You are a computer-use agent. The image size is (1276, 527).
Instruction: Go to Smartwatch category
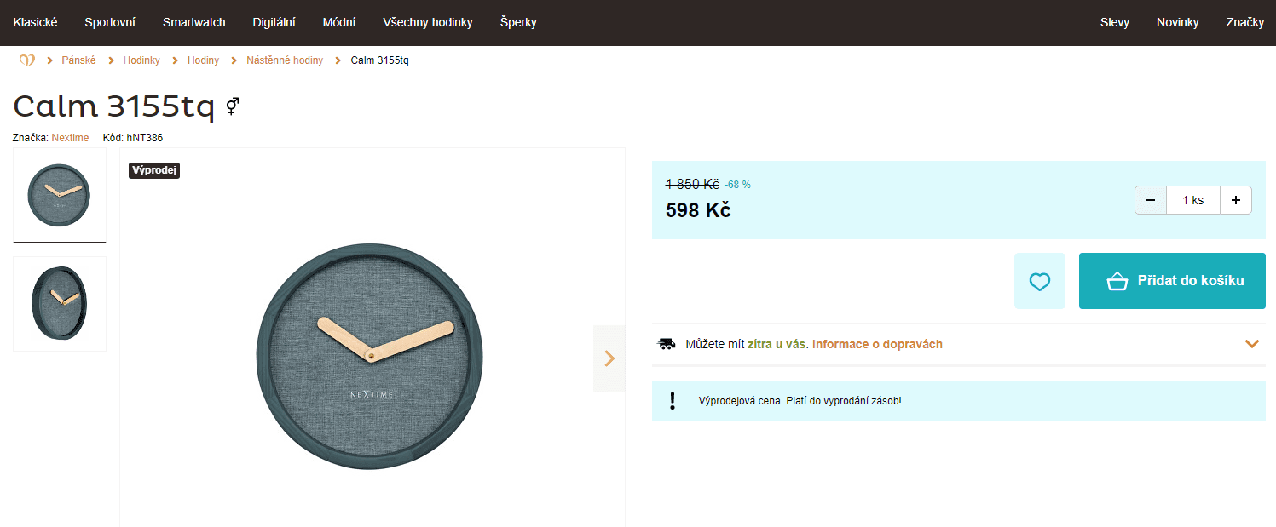coord(194,22)
